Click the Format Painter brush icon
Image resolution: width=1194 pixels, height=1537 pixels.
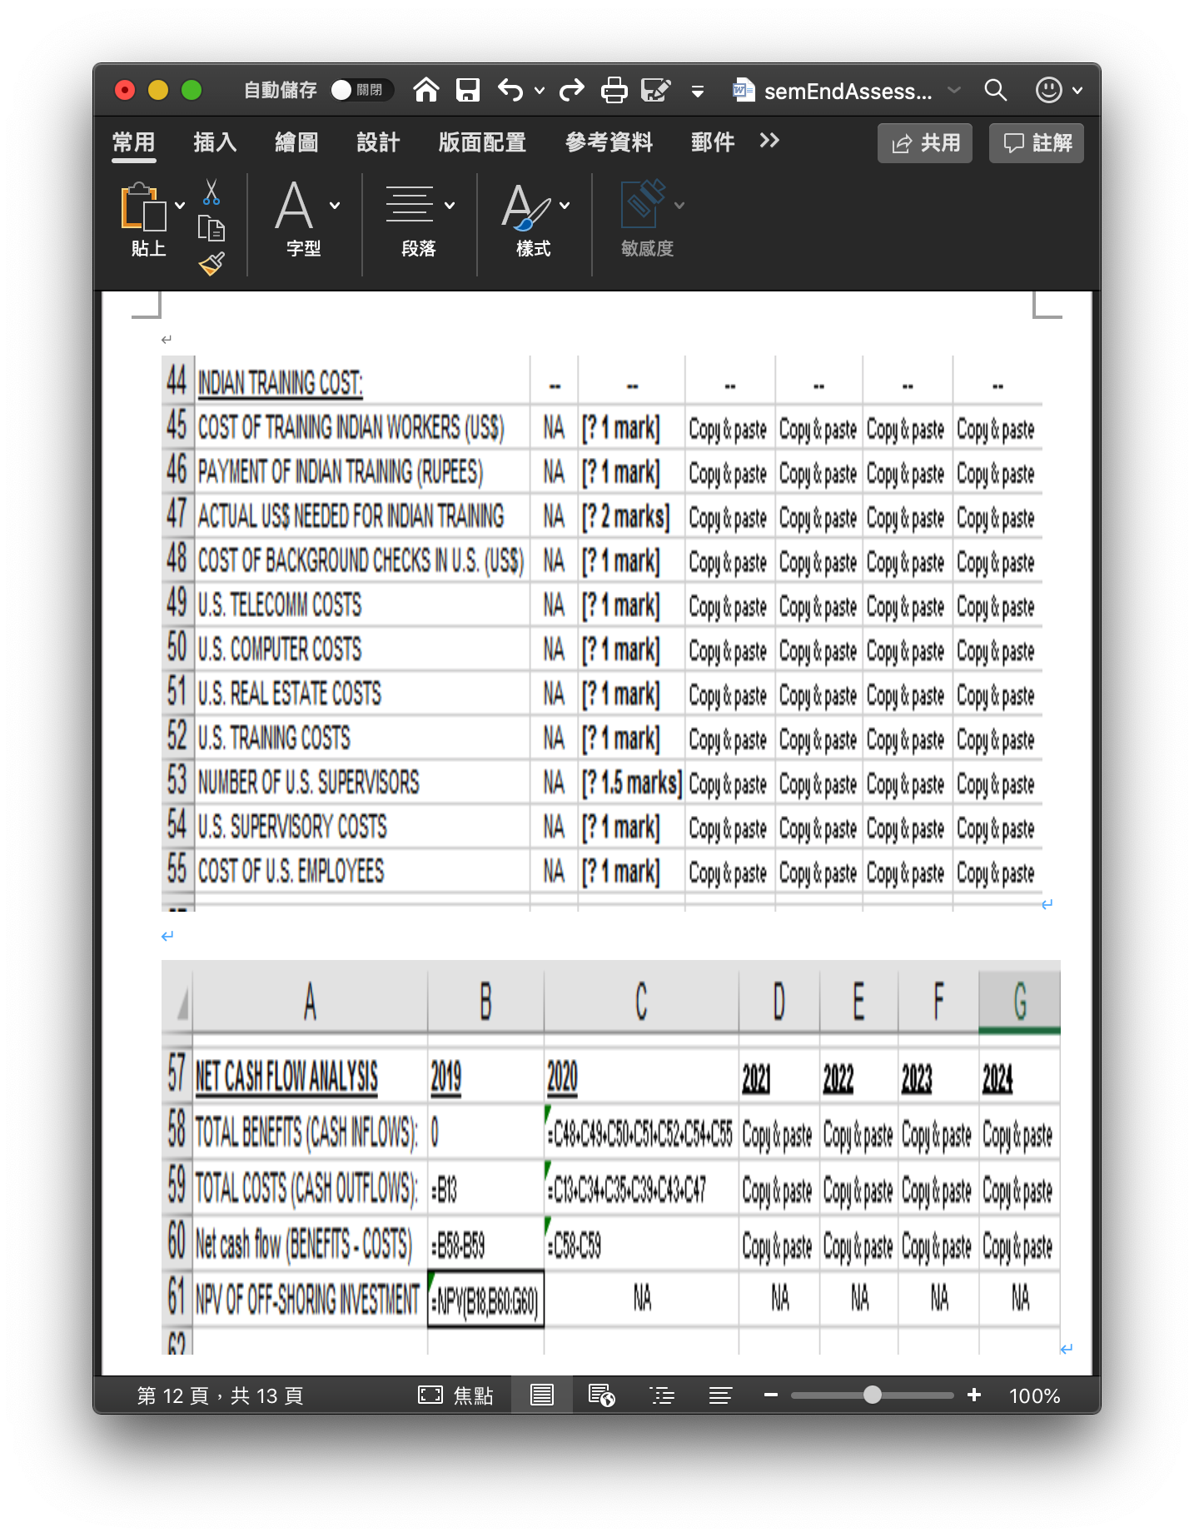(211, 264)
